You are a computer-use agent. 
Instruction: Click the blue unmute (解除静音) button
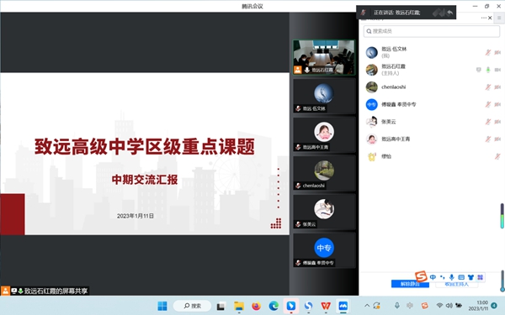point(410,284)
